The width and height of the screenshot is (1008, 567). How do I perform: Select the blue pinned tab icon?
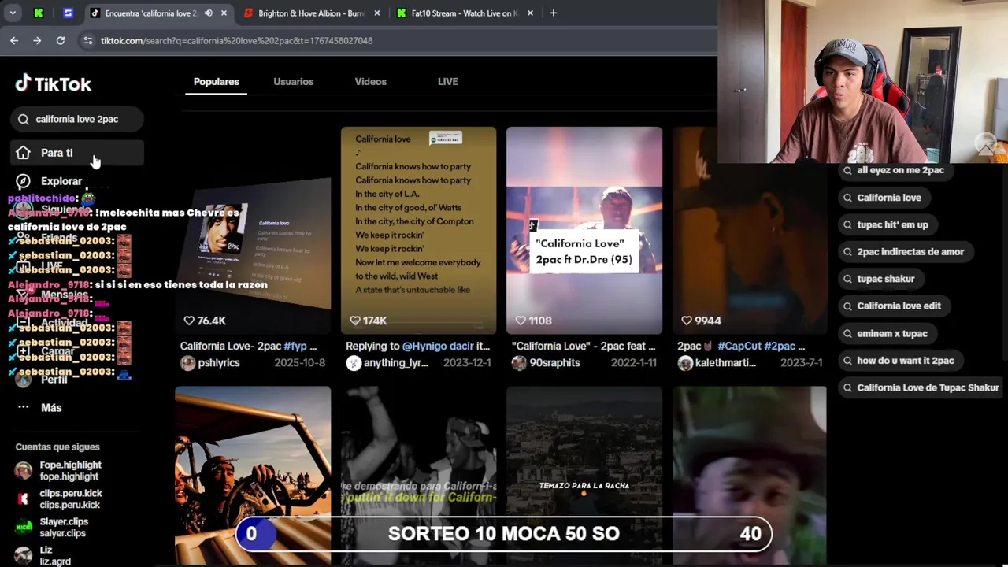pos(68,13)
